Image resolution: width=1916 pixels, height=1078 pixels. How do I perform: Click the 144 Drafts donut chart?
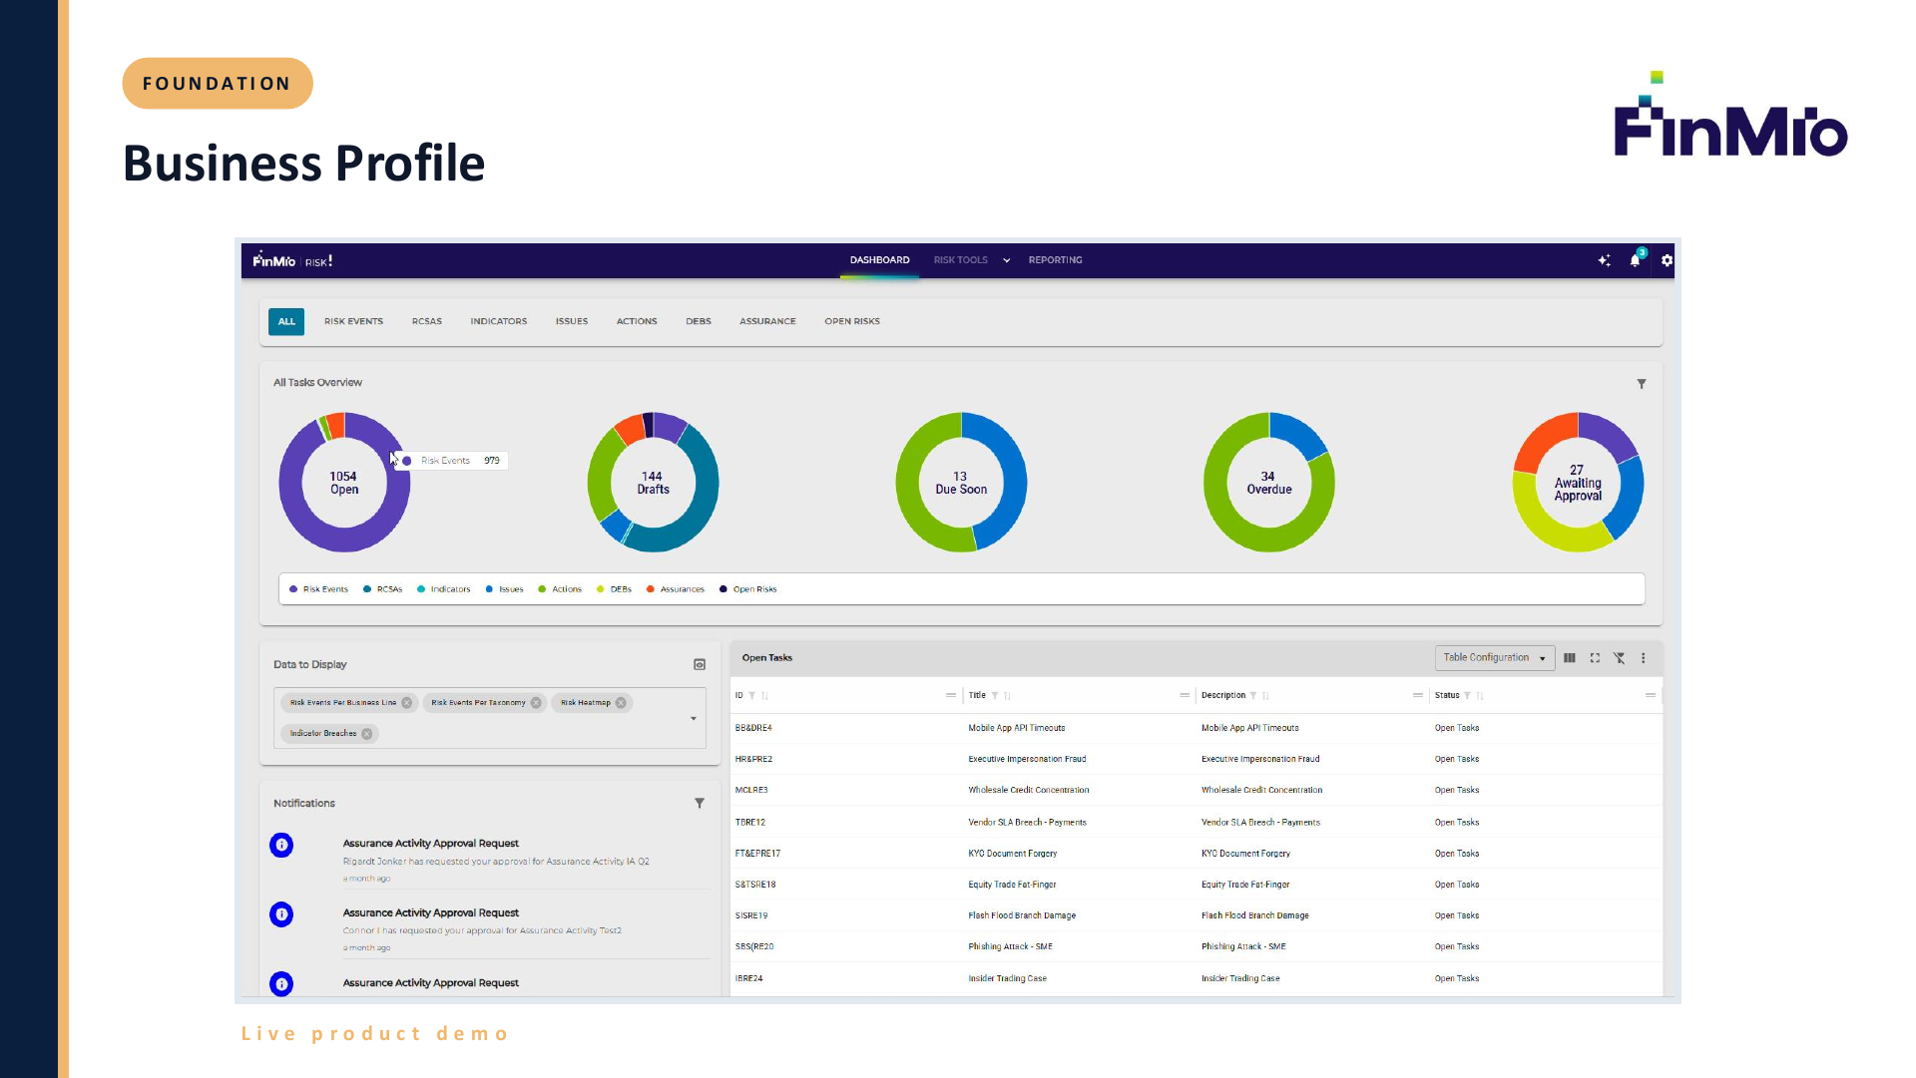653,483
